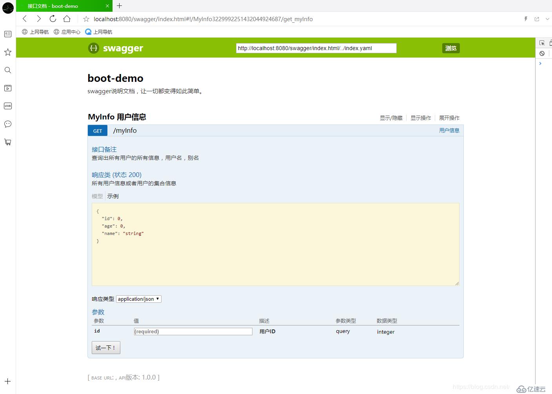Click the GET method badge
Image resolution: width=552 pixels, height=394 pixels.
98,131
